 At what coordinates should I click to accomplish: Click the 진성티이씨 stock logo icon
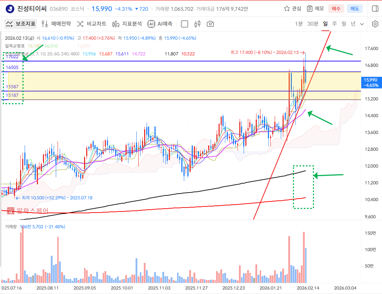click(10, 9)
